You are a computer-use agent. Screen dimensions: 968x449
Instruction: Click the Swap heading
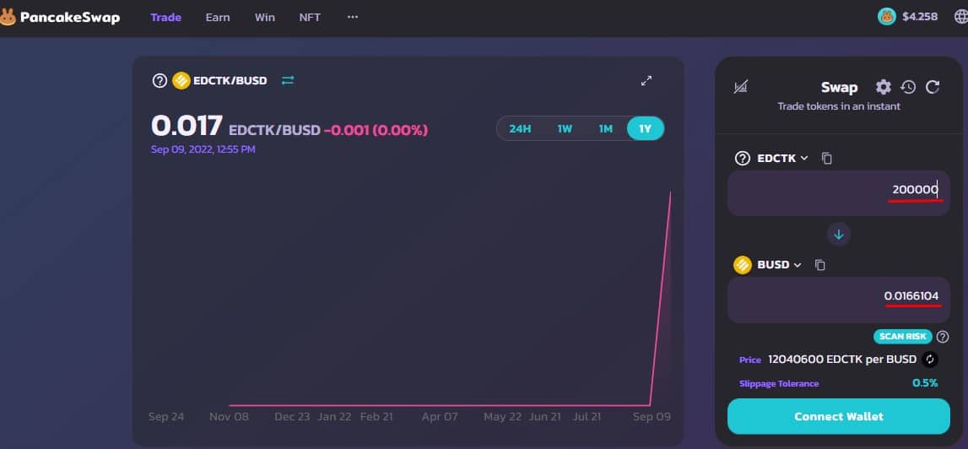839,88
